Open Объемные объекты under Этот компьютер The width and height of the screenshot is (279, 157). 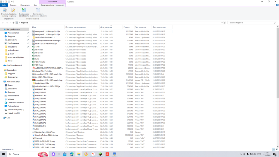[15, 103]
